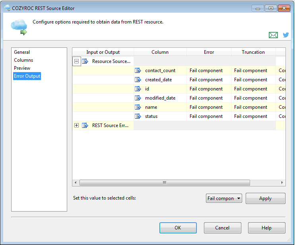This screenshot has height=245, width=295.
Task: Click the Cancel button
Action: click(x=222, y=228)
